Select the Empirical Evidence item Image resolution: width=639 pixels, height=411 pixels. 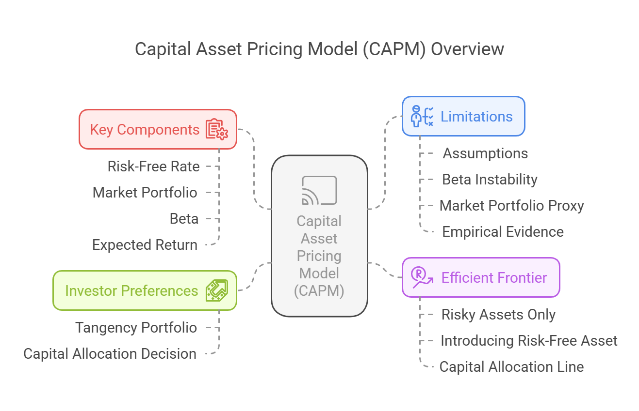503,232
